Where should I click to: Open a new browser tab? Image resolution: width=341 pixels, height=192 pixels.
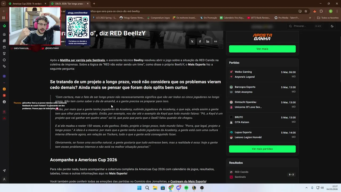point(94,4)
